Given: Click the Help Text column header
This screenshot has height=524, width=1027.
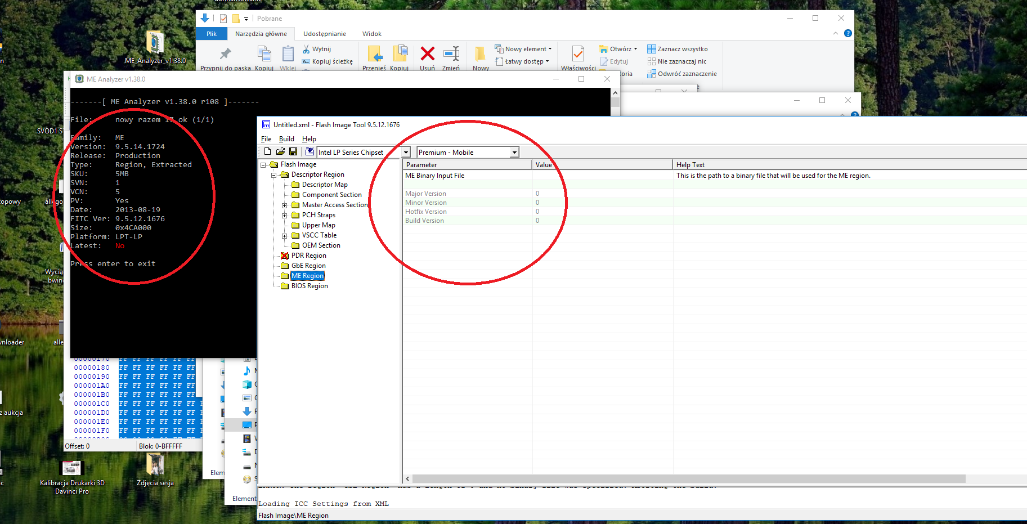Looking at the screenshot, I should pyautogui.click(x=850, y=165).
